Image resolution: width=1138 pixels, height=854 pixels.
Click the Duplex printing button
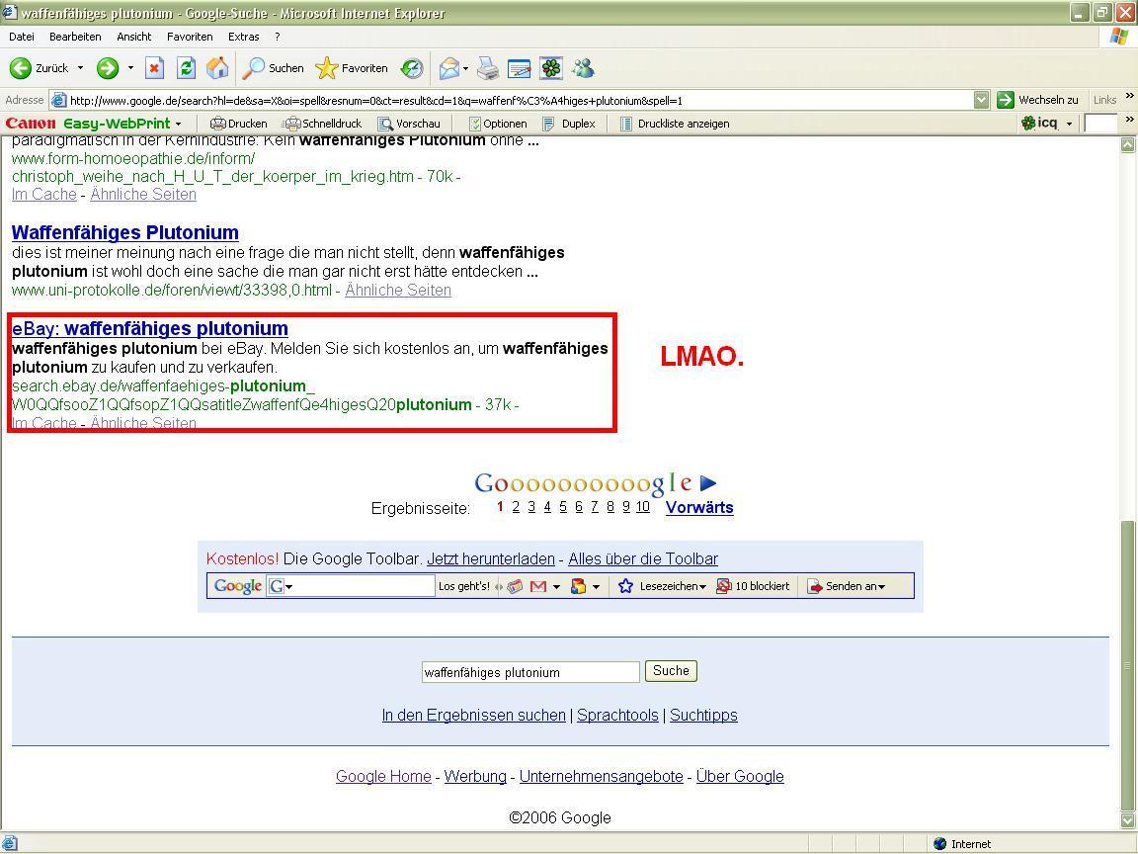pos(570,124)
